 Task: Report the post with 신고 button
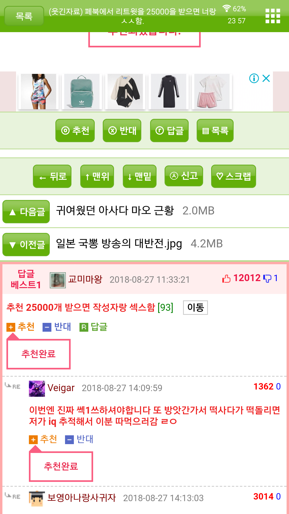pos(184,176)
